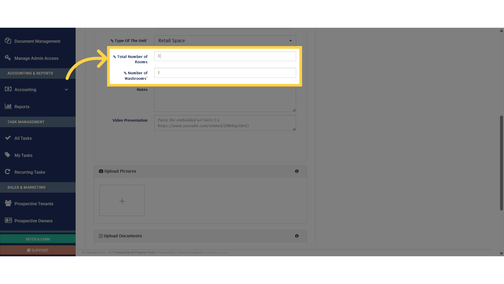Click the Prospective Owners card icon

(8, 220)
